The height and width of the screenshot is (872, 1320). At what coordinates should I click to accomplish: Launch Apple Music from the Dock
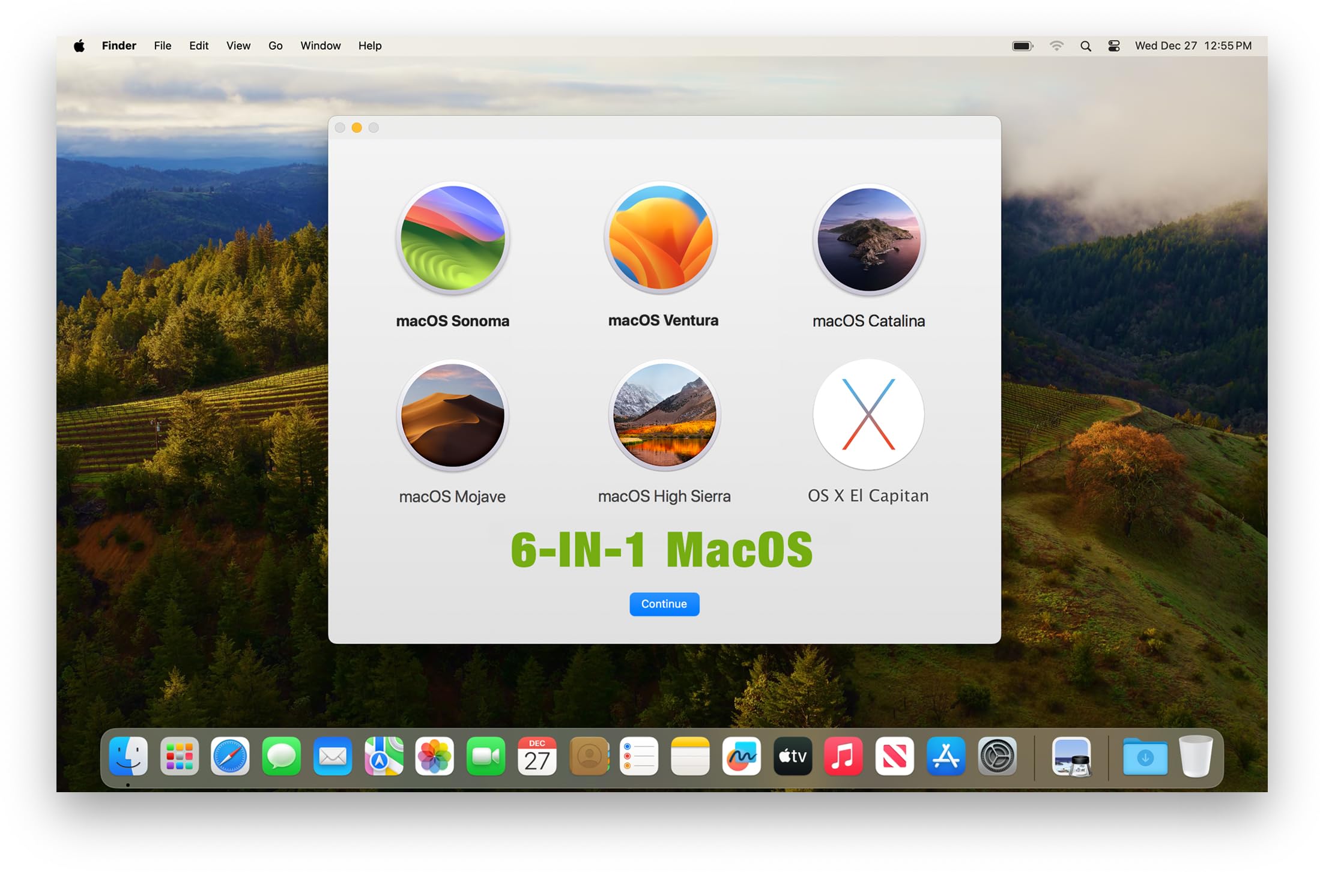coord(844,757)
